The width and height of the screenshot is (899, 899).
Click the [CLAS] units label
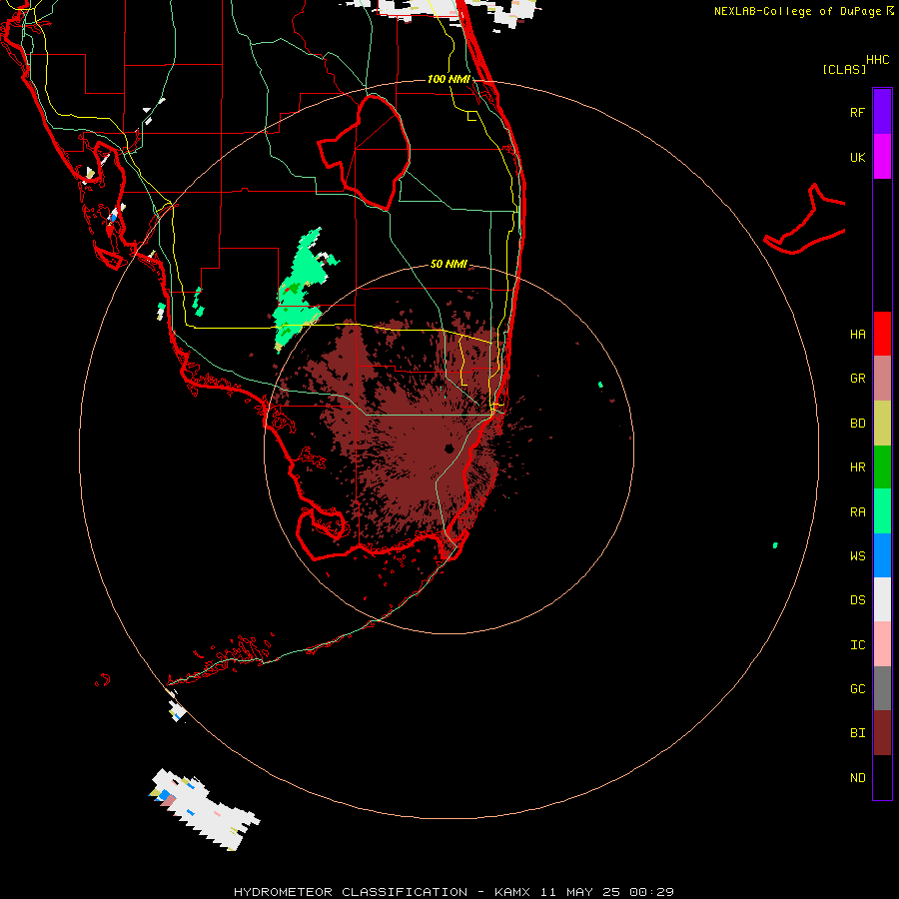(844, 69)
